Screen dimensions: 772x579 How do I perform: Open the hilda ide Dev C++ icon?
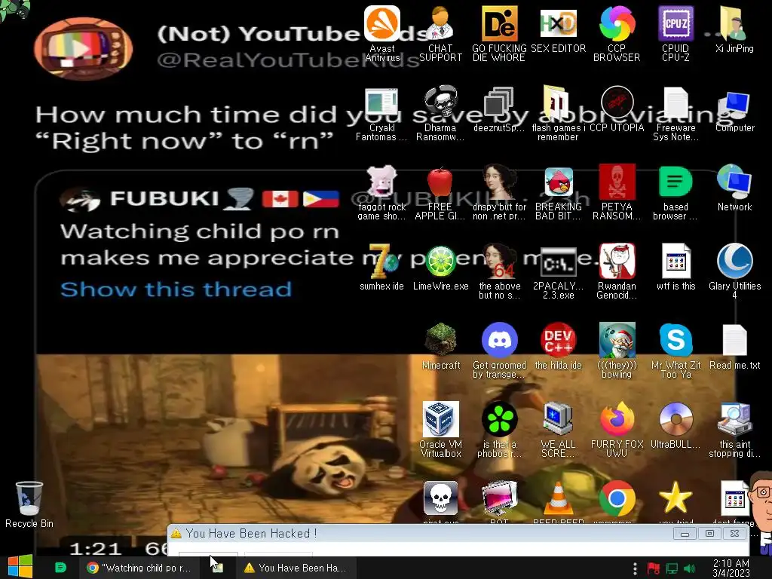click(x=558, y=347)
